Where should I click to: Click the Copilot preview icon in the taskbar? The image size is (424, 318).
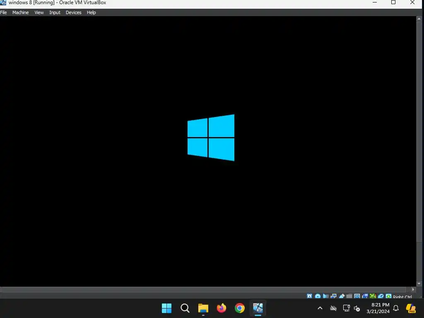coord(411,308)
